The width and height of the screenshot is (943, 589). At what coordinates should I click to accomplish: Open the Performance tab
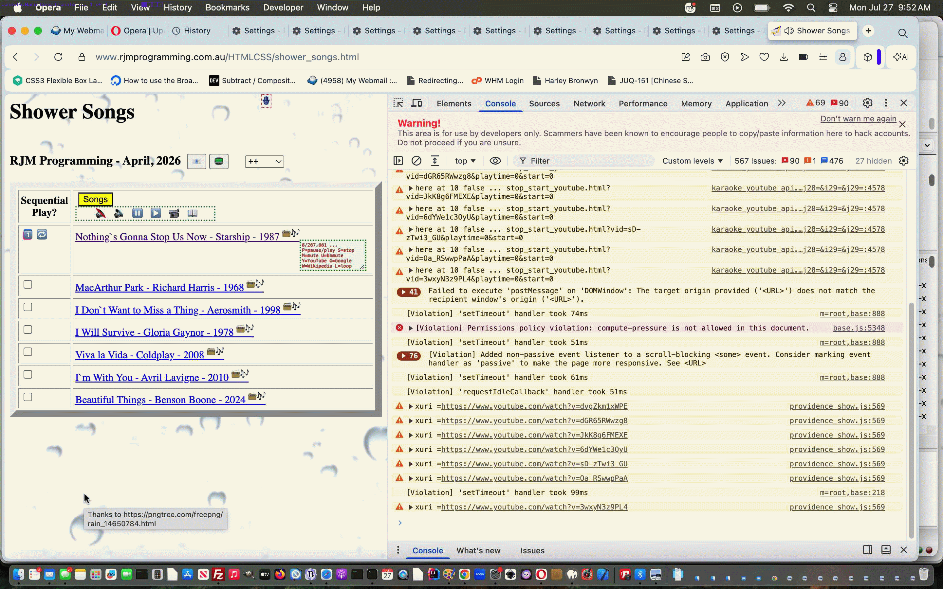click(643, 104)
